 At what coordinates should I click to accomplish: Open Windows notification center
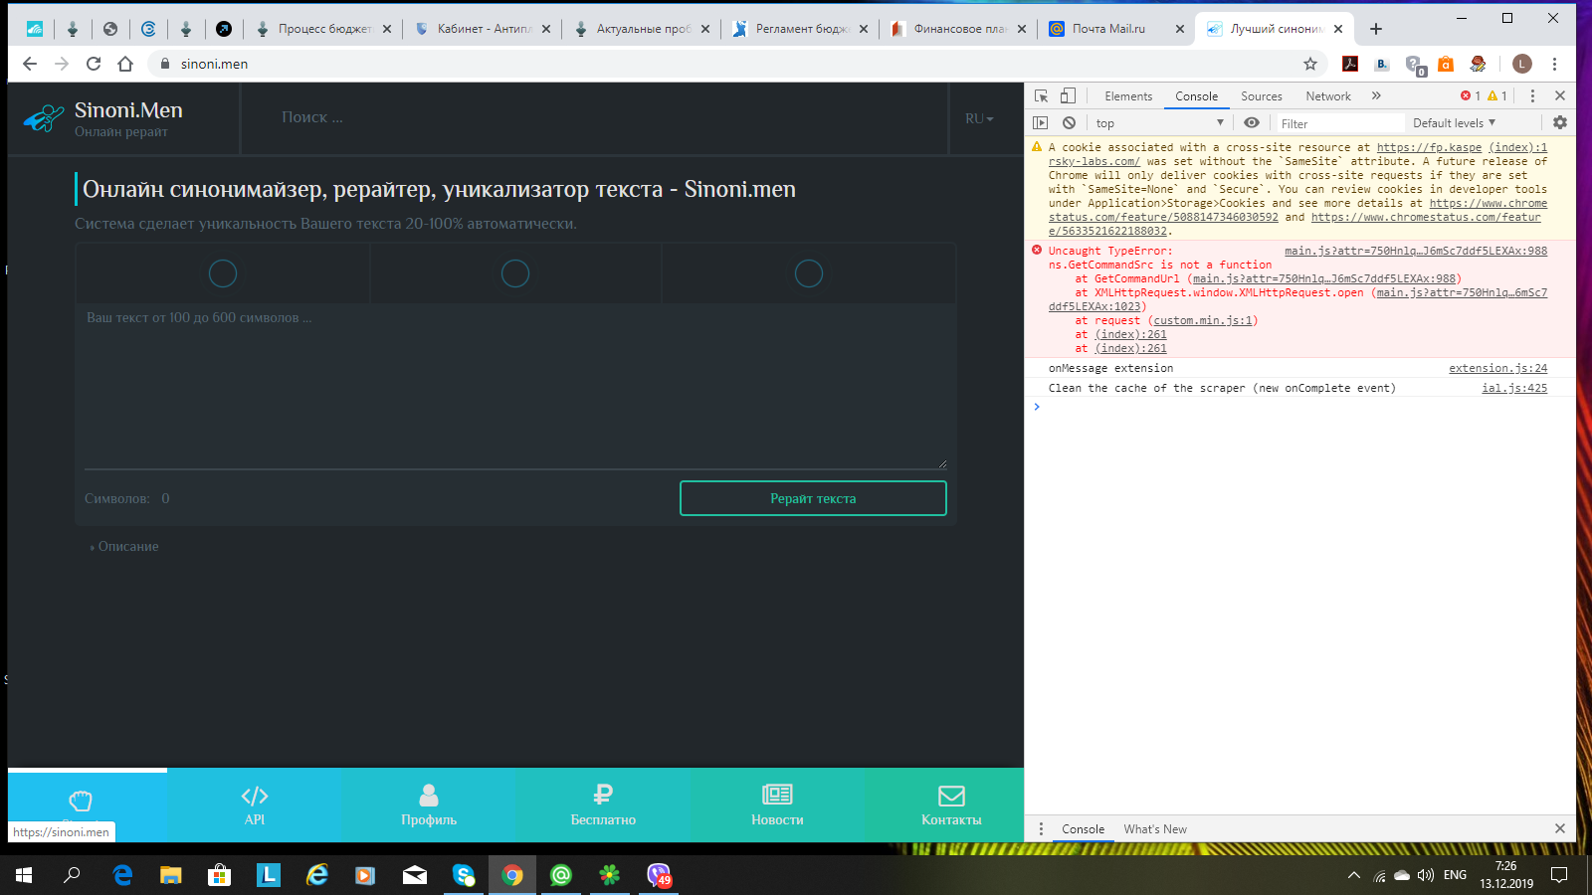click(1559, 875)
